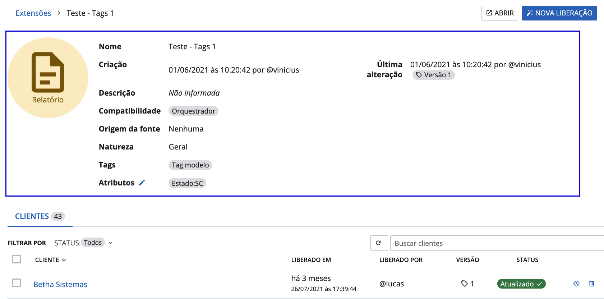
Task: Click the Nome value Teste - Tags 1
Action: click(x=192, y=46)
